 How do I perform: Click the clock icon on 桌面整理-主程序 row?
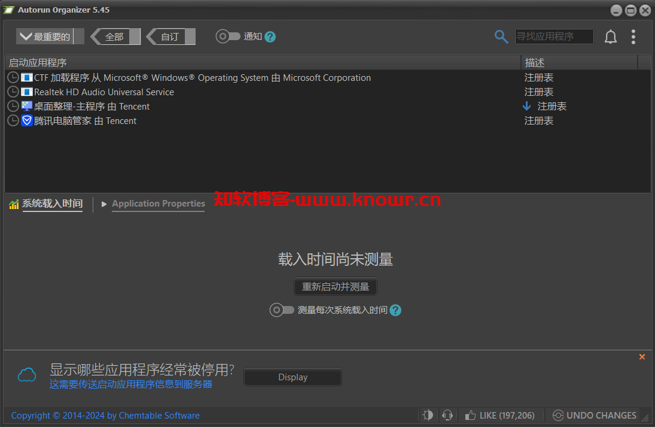pos(13,106)
